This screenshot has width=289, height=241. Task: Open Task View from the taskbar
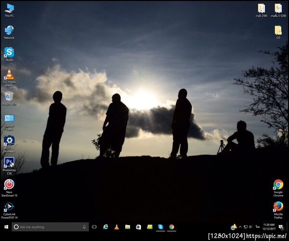(x=94, y=227)
